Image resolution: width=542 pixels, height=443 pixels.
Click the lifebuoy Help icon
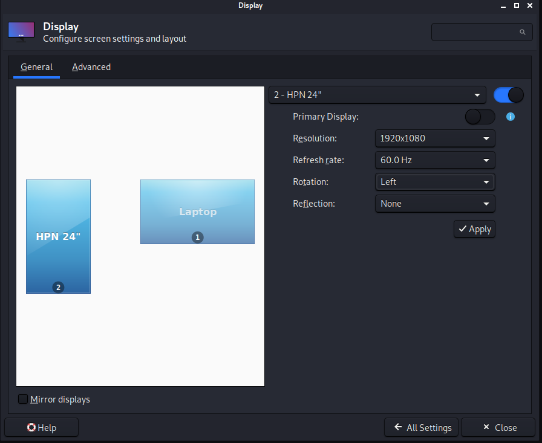tap(31, 428)
